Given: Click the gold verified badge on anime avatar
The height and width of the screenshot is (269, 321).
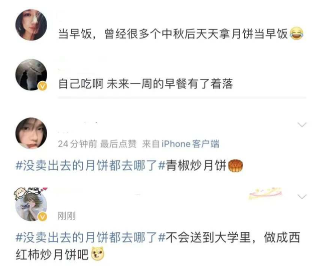Looking at the screenshot, I should pos(42,216).
